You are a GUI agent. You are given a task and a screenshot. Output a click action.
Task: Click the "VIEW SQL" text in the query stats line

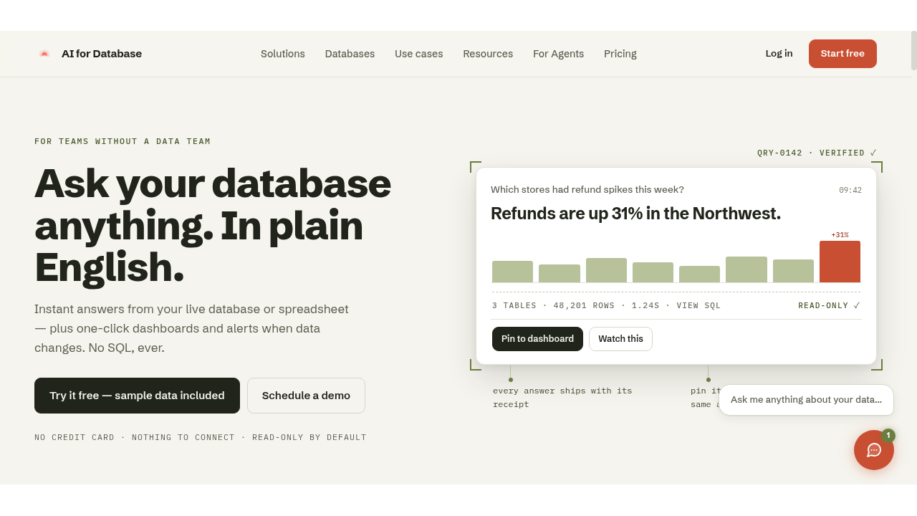click(x=699, y=306)
